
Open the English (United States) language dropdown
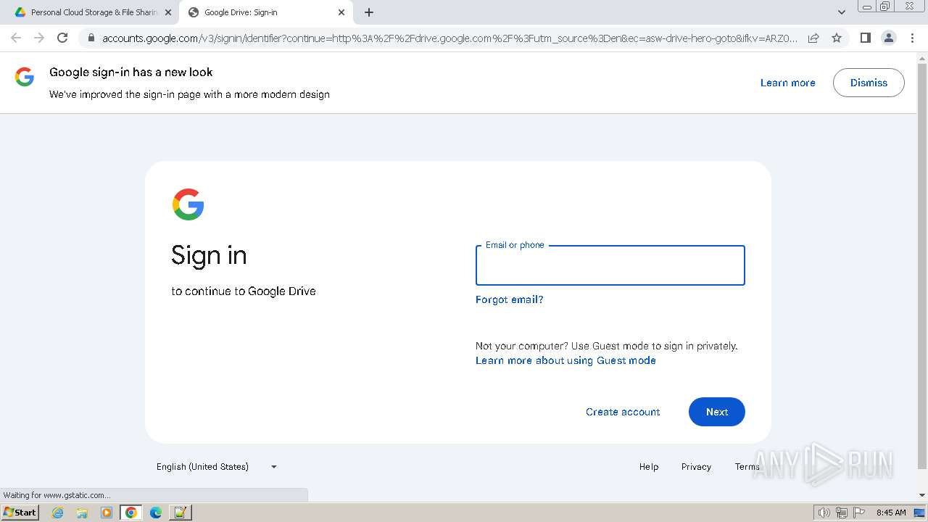[x=217, y=467]
